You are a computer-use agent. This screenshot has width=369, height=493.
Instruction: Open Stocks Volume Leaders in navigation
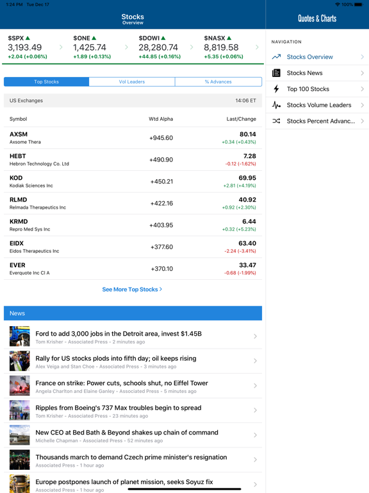(x=317, y=105)
